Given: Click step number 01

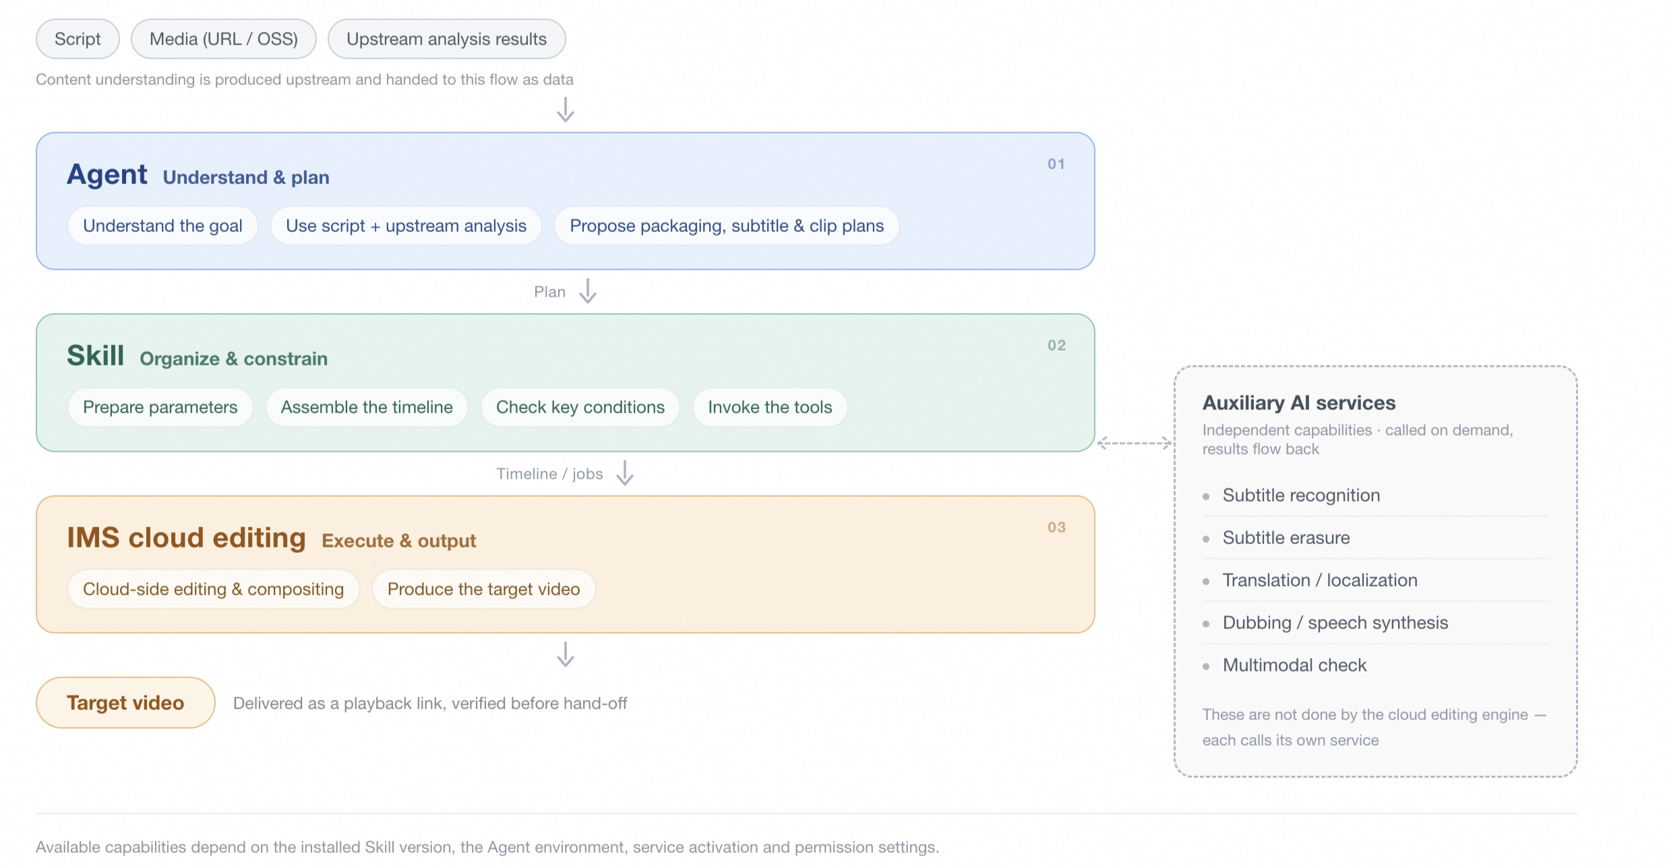Looking at the screenshot, I should click(x=1056, y=165).
